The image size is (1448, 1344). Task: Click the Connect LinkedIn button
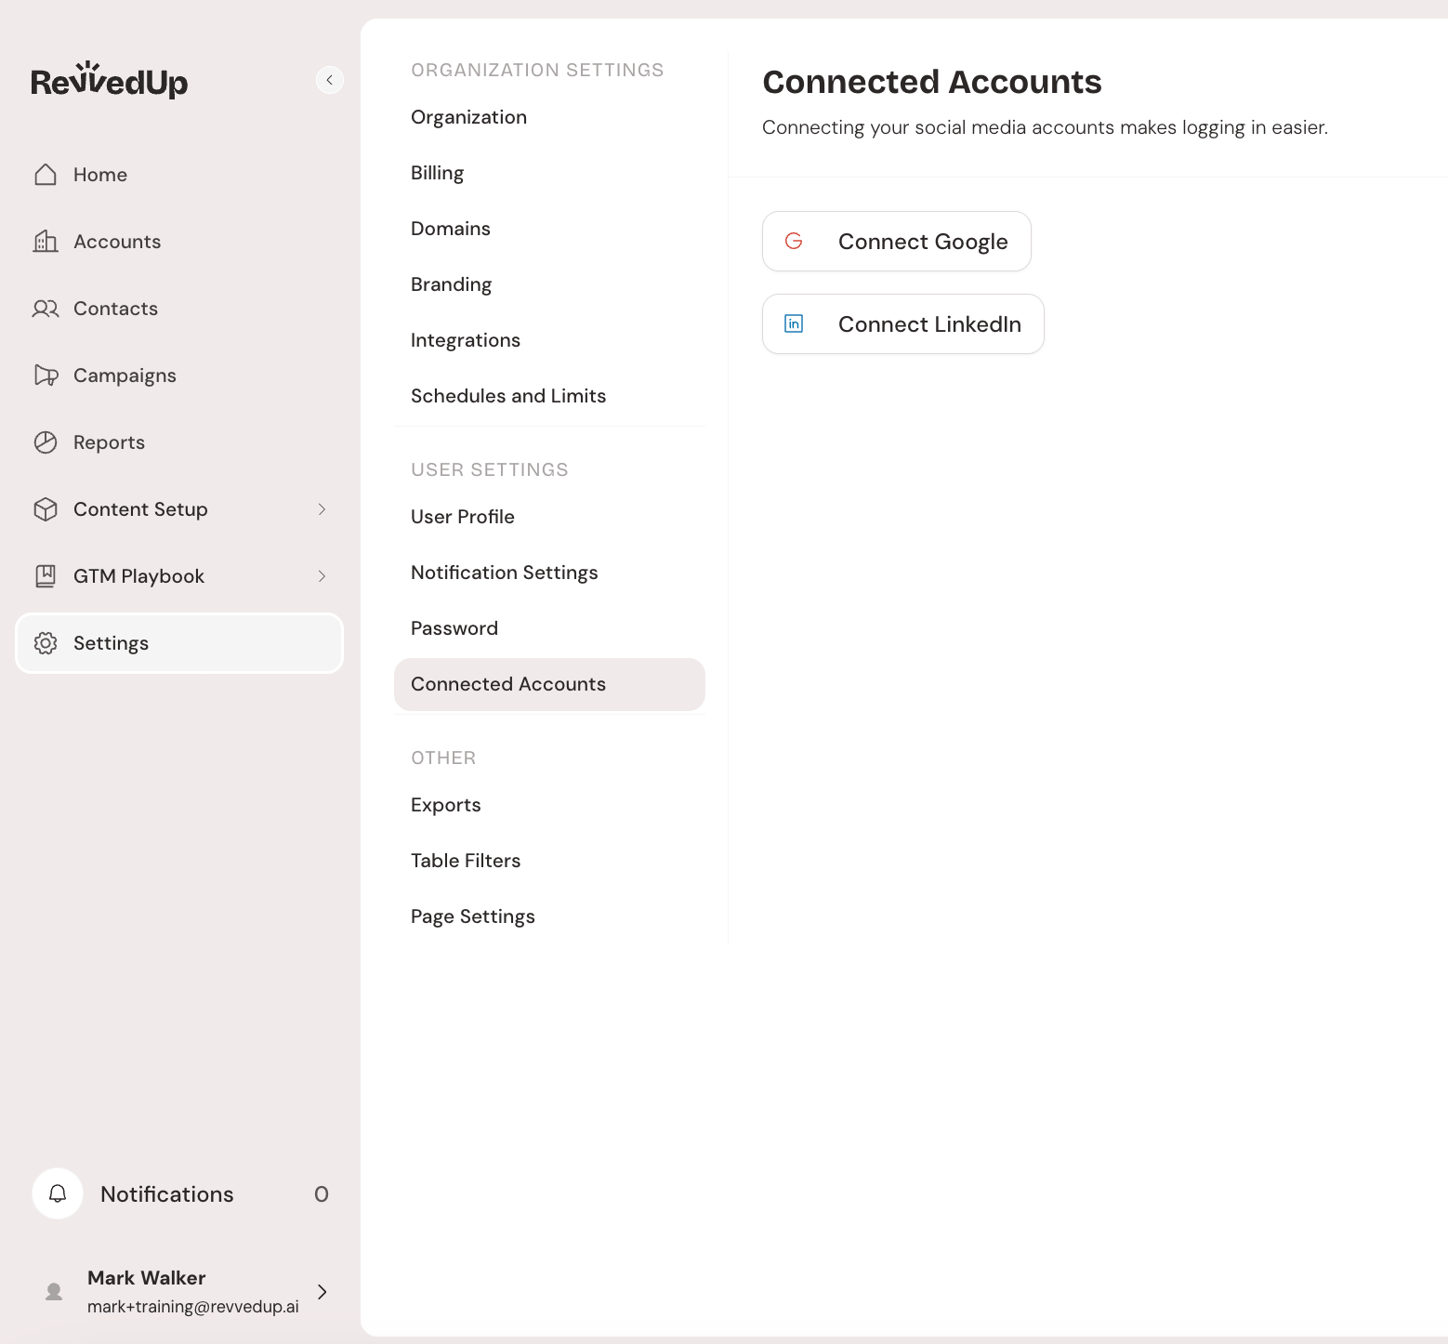click(902, 324)
